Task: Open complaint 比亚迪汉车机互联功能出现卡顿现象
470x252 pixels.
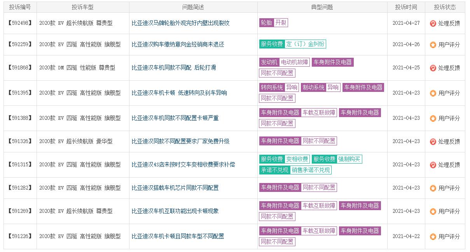Action: tap(175, 211)
